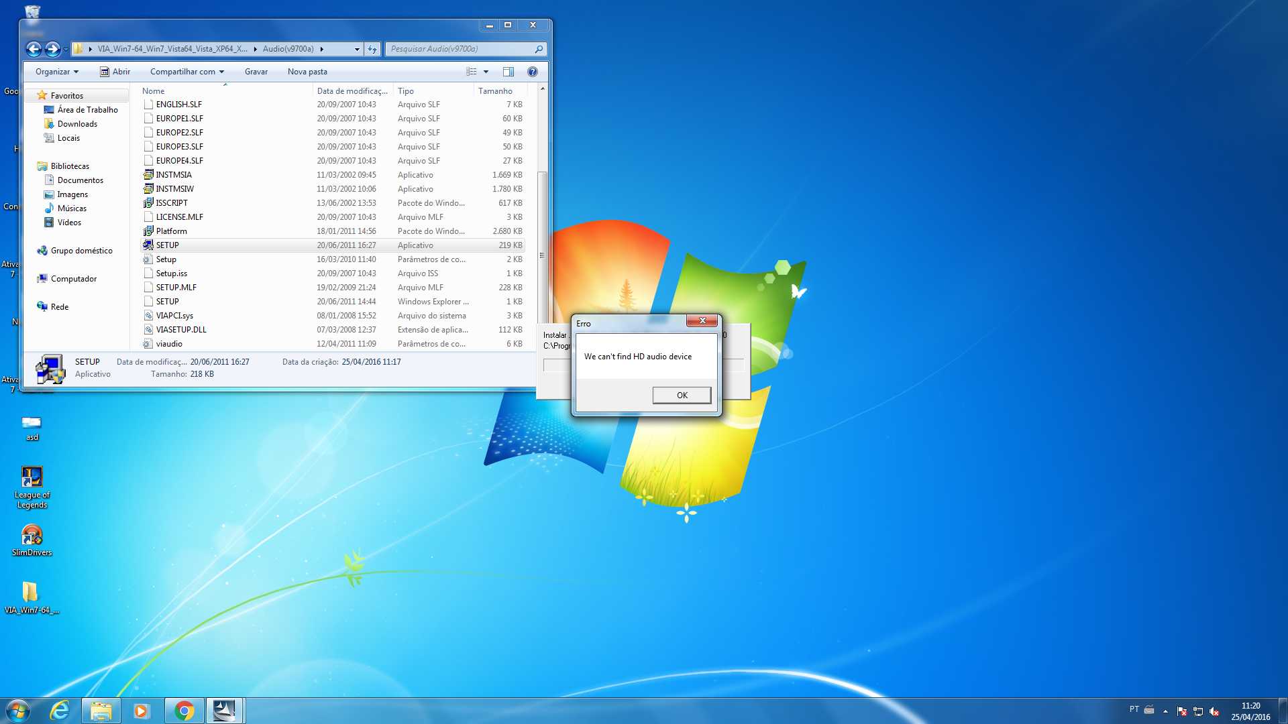
Task: Open view options dropdown arrow
Action: (x=486, y=72)
